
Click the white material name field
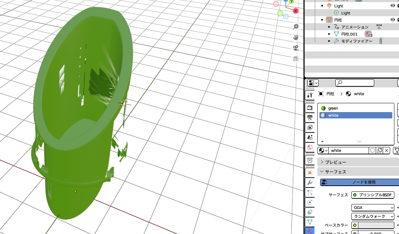point(349,150)
